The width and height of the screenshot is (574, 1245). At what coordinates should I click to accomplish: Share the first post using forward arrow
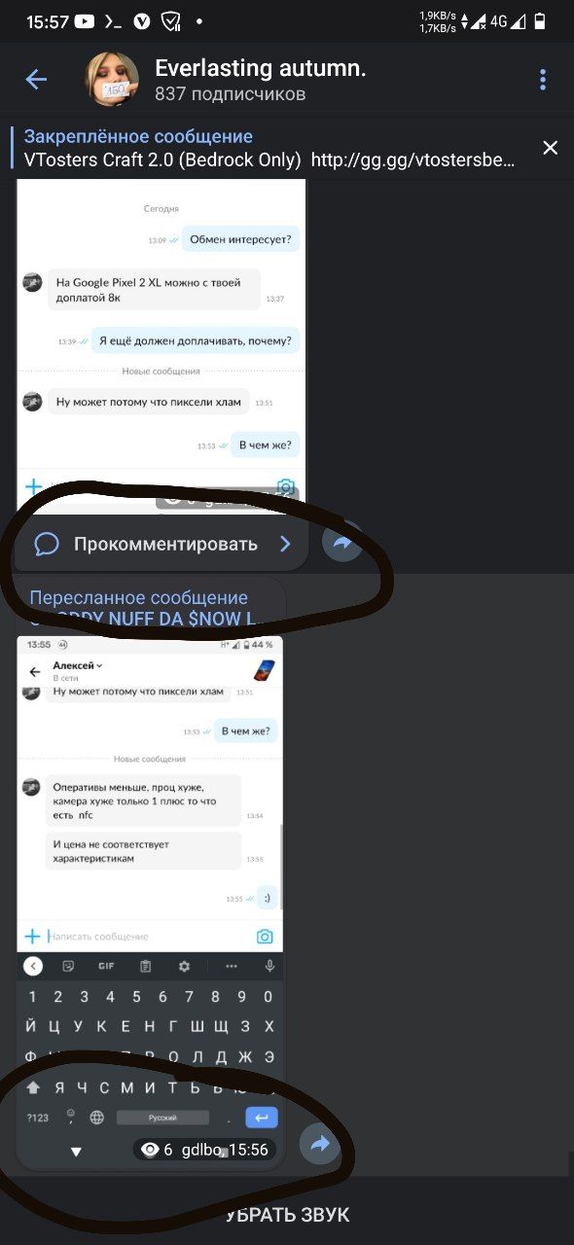(x=341, y=544)
